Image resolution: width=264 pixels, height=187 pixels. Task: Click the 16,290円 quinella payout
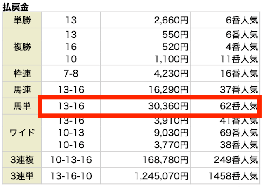[168, 90]
